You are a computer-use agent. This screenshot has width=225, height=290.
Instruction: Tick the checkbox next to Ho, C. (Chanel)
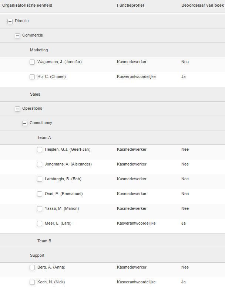click(x=32, y=77)
